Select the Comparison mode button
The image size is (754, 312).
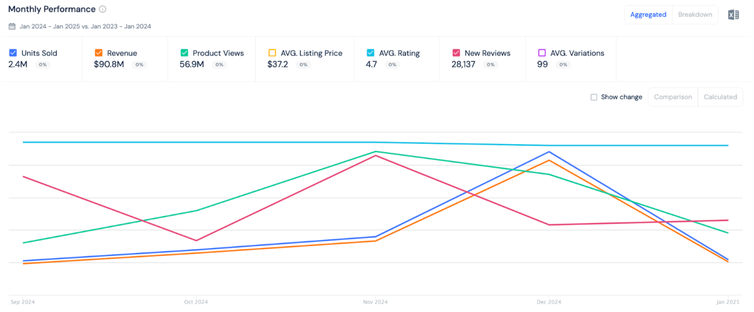[x=673, y=97]
